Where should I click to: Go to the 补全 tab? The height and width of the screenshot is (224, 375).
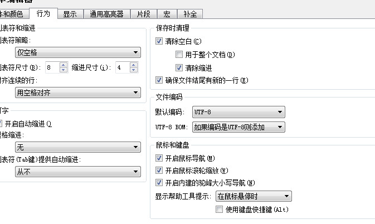[x=189, y=13]
